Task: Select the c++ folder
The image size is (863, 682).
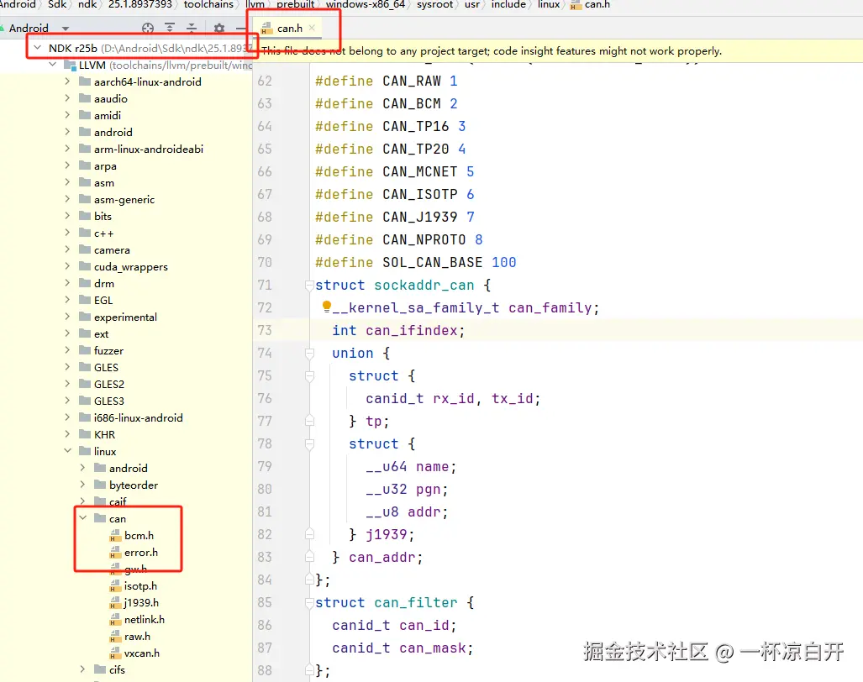Action: (x=103, y=233)
